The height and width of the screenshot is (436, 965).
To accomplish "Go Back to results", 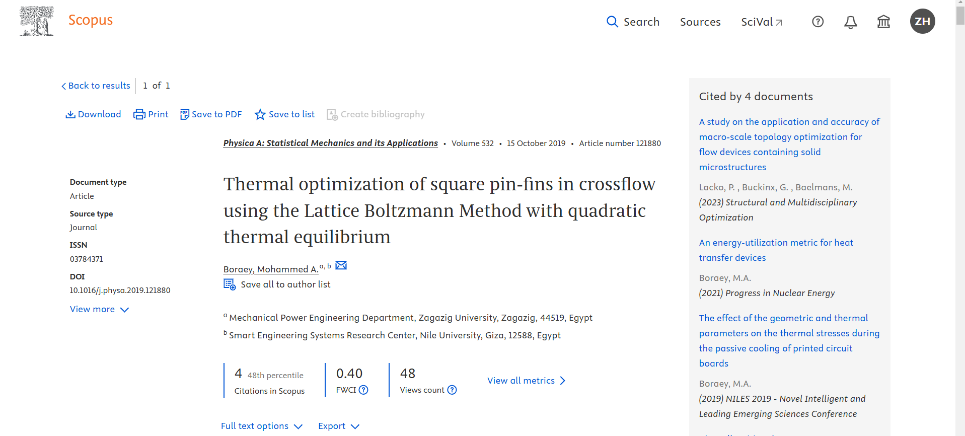I will point(96,86).
